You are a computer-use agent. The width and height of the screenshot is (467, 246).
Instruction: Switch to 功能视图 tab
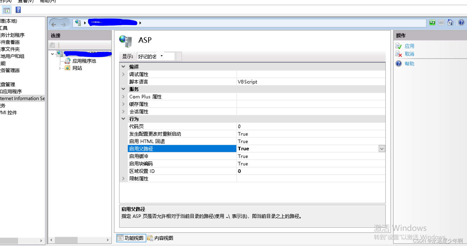(x=131, y=238)
